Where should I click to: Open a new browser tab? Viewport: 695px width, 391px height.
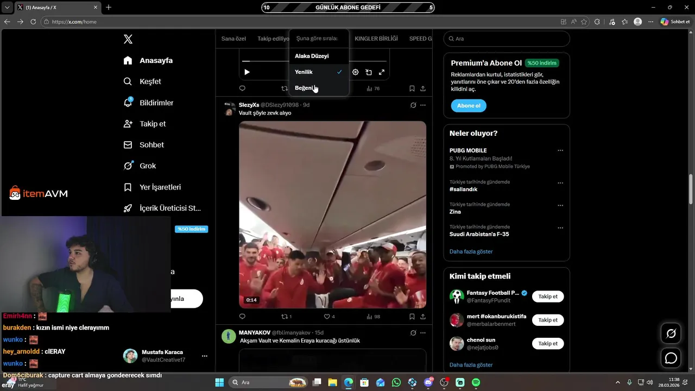[109, 8]
